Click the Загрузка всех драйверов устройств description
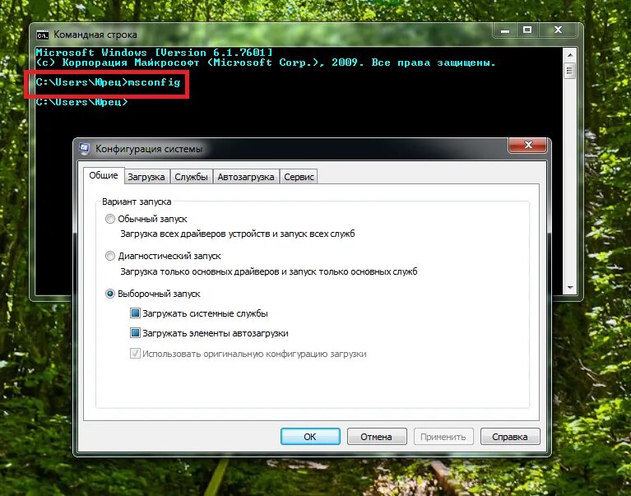The image size is (631, 496). [238, 234]
